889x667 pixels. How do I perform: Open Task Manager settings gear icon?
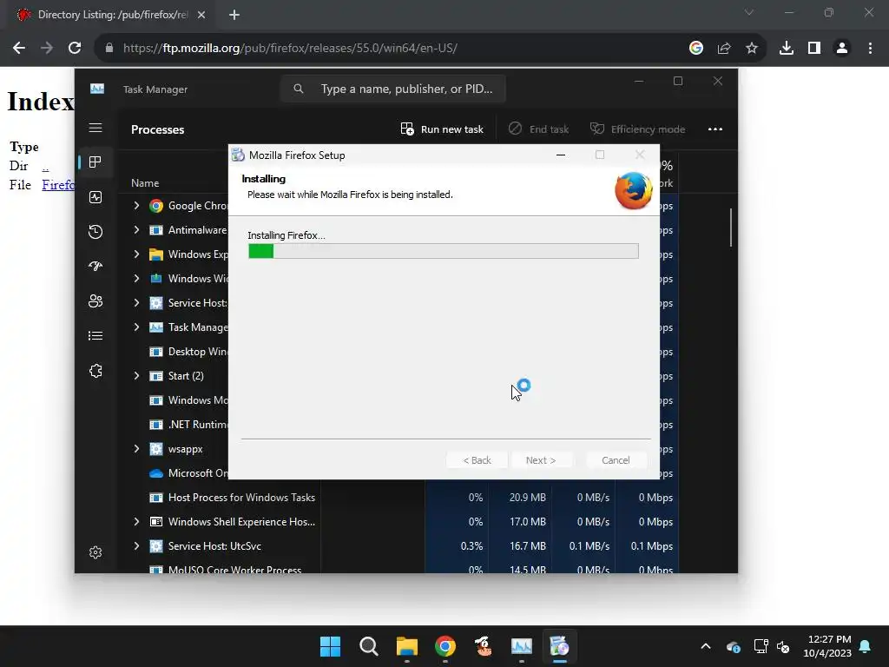[95, 552]
